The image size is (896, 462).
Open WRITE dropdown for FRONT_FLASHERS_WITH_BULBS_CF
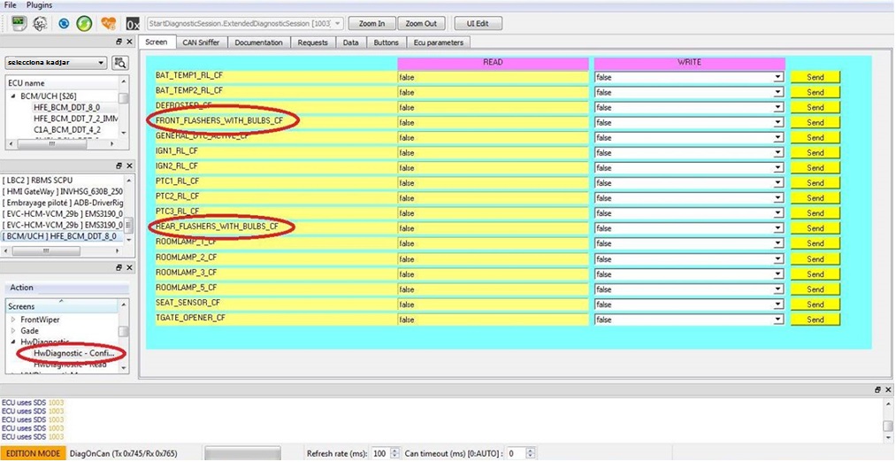click(x=777, y=122)
